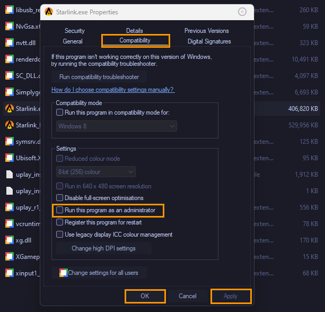Select the nvtt.dll file icon
The width and height of the screenshot is (325, 312).
click(10, 42)
